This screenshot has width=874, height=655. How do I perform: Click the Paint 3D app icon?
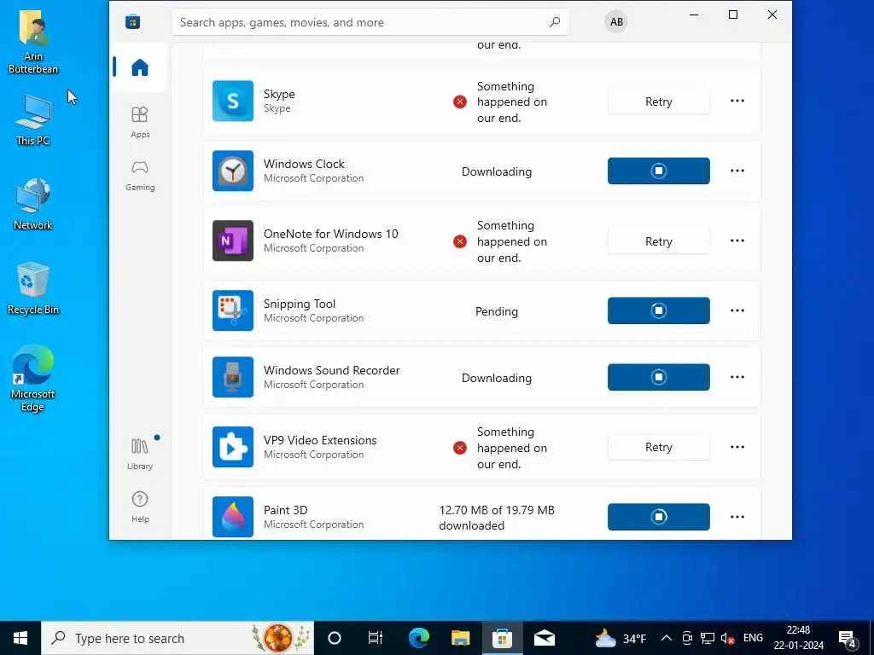233,517
